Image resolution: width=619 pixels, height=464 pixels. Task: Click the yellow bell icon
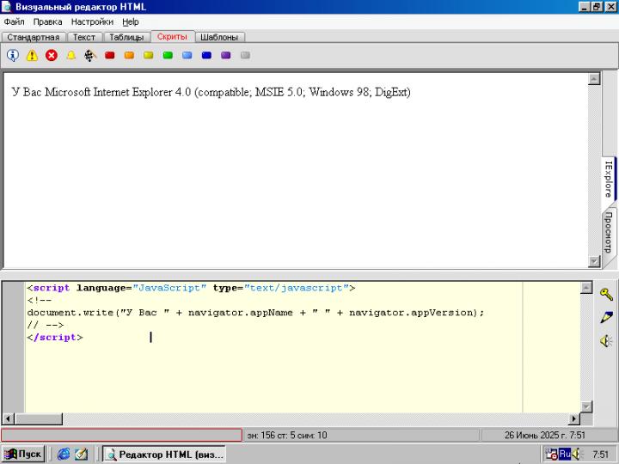click(x=71, y=56)
